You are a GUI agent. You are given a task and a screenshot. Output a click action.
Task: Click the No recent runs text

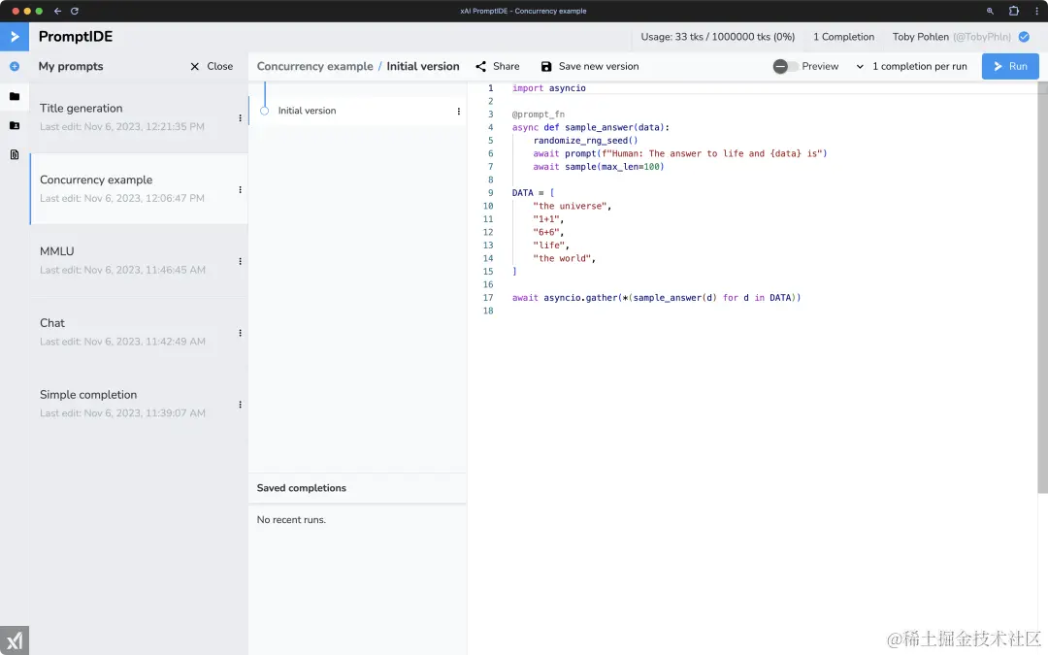click(291, 519)
